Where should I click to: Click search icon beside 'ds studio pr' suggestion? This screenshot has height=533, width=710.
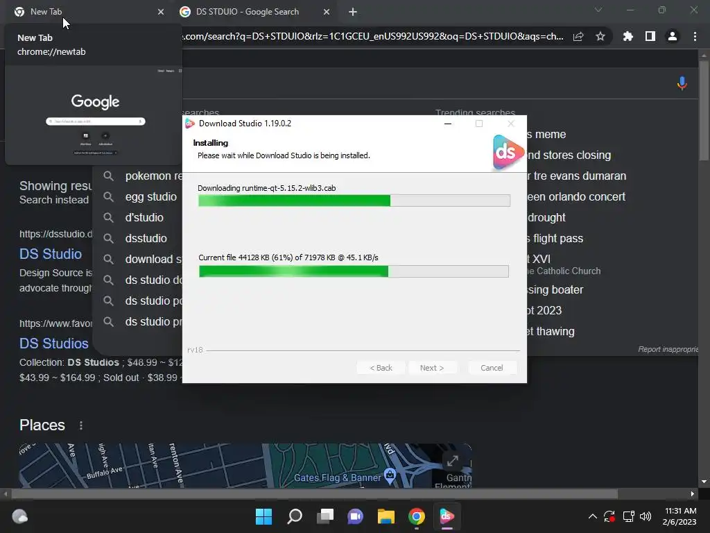coord(108,321)
